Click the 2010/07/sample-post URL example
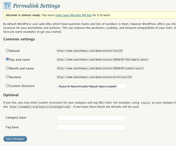 click(x=101, y=68)
